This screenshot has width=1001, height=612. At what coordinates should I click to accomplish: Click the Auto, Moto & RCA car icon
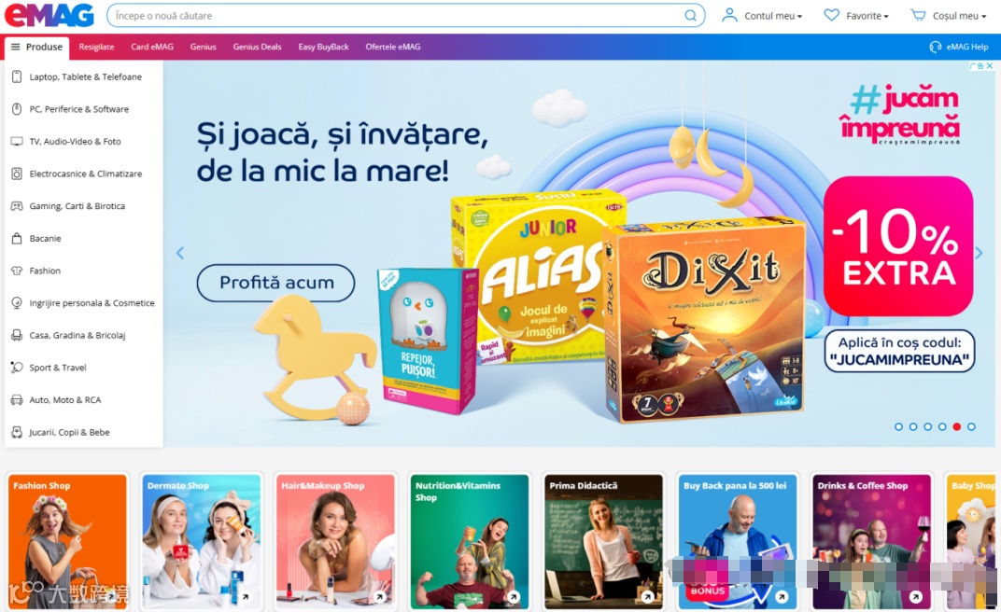(x=17, y=400)
